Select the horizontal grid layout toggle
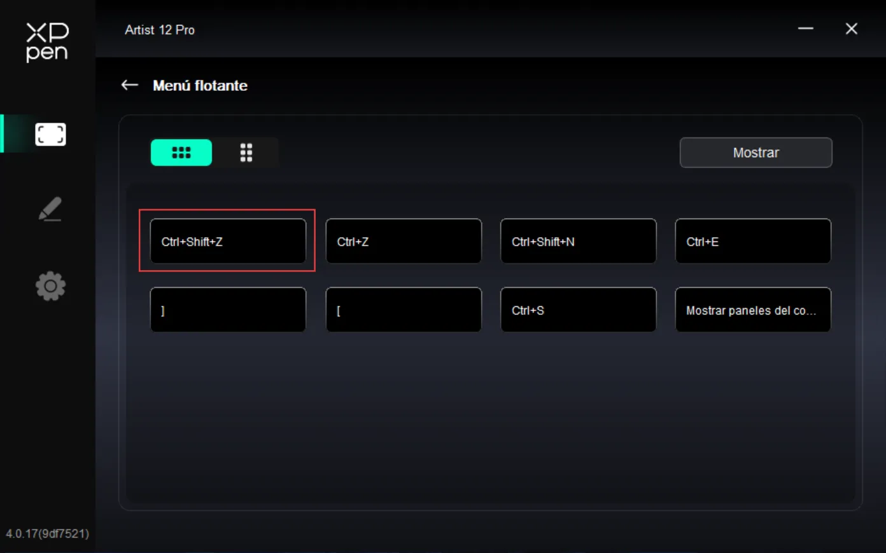 [181, 153]
